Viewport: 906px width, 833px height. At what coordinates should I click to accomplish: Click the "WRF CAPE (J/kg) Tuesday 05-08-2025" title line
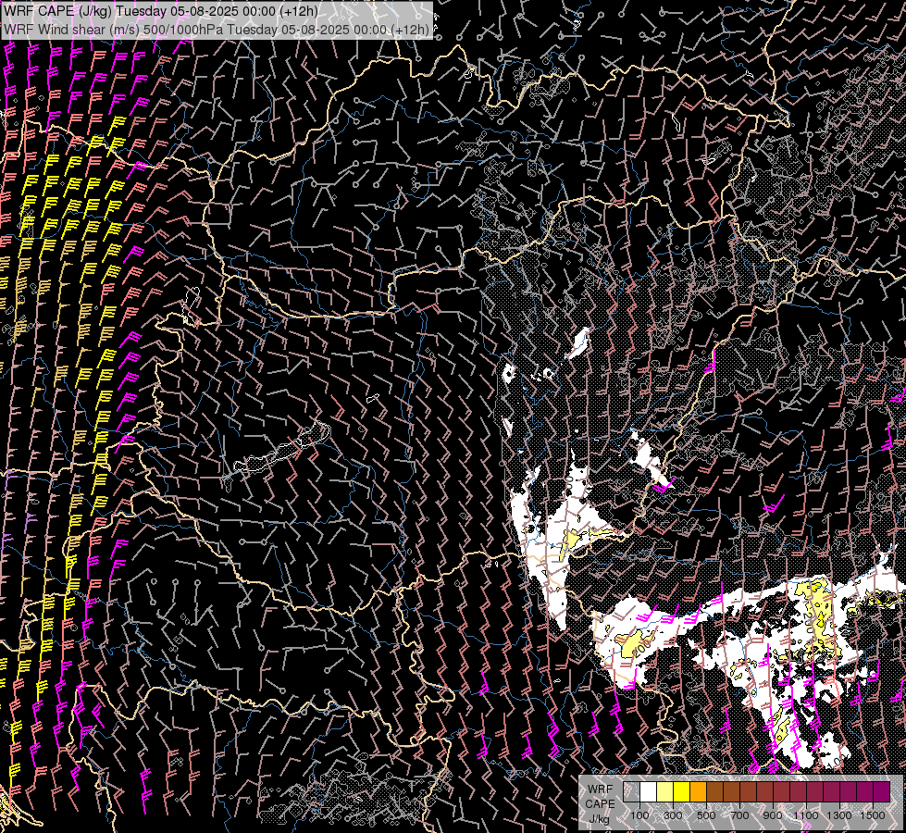(x=161, y=11)
